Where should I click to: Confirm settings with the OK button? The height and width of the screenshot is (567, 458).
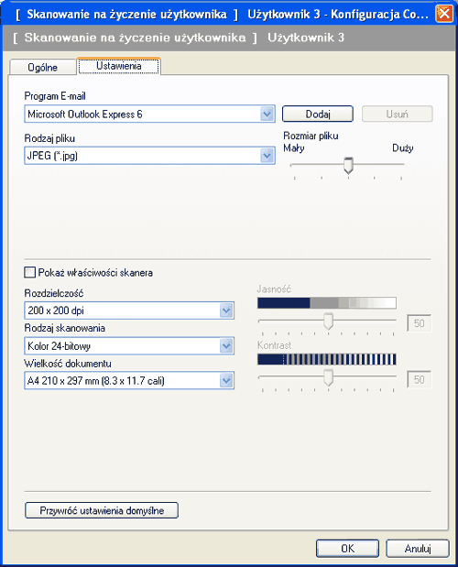point(347,549)
